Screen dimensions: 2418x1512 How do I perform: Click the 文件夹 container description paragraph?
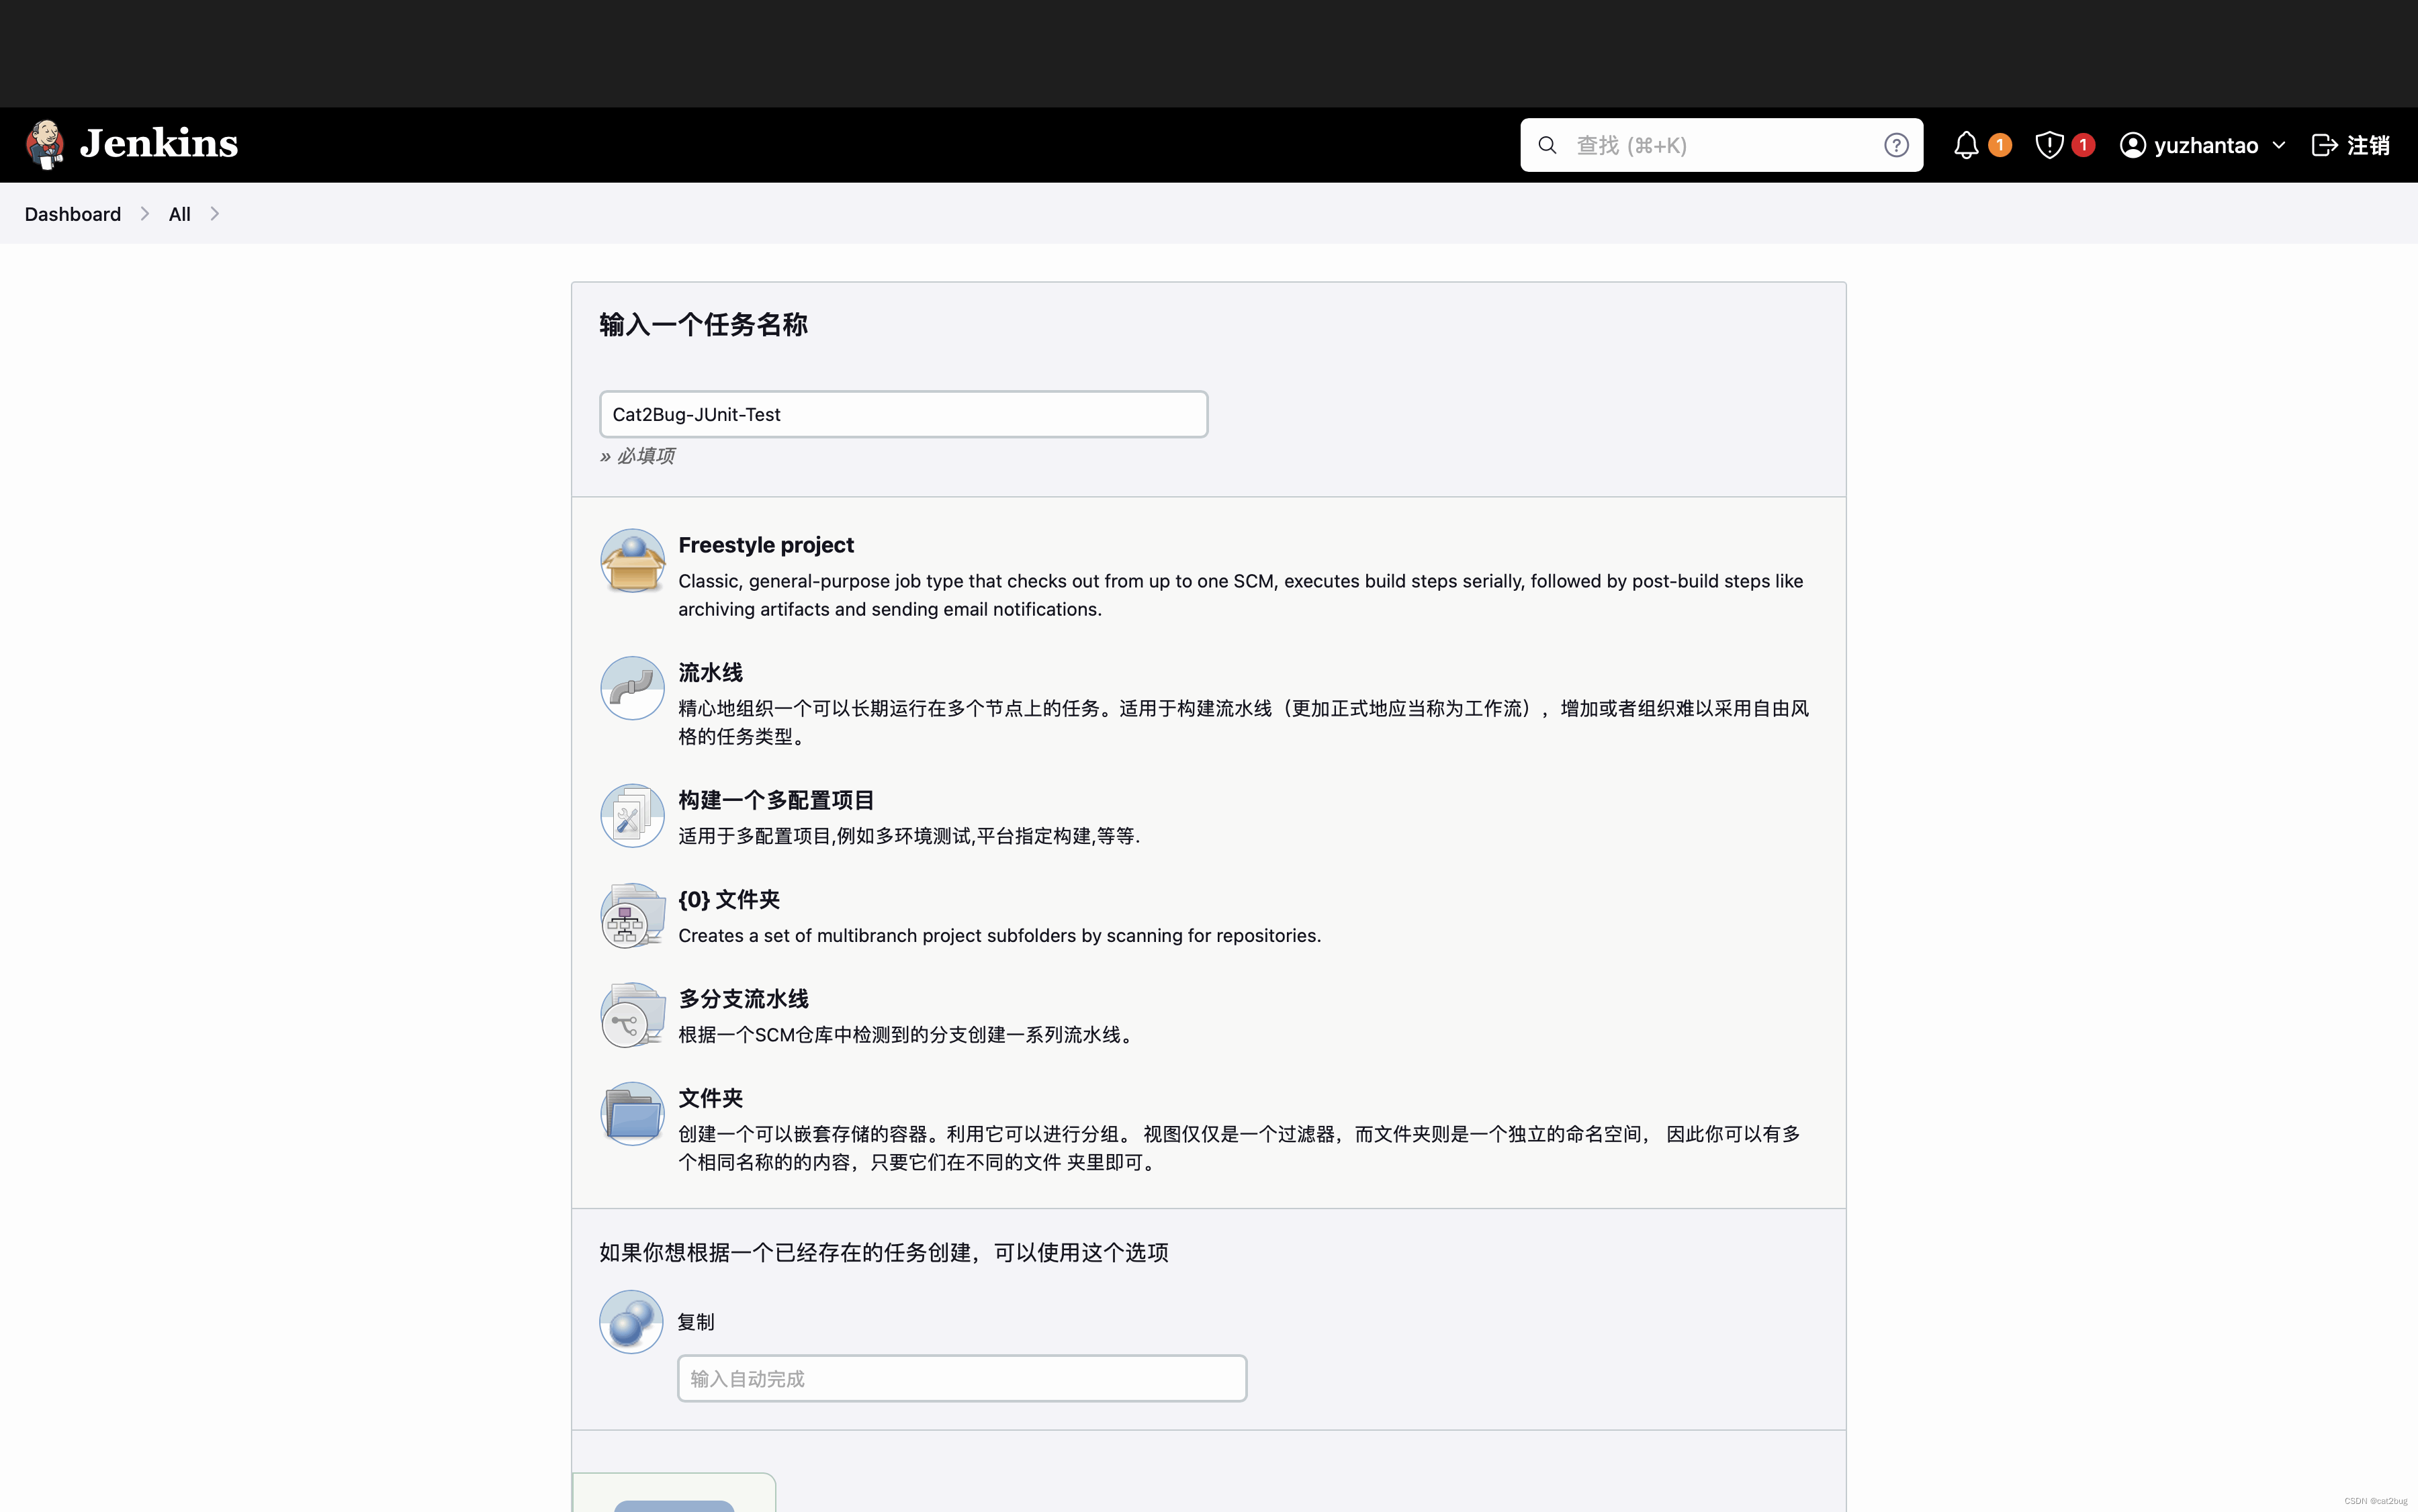(x=1239, y=1148)
